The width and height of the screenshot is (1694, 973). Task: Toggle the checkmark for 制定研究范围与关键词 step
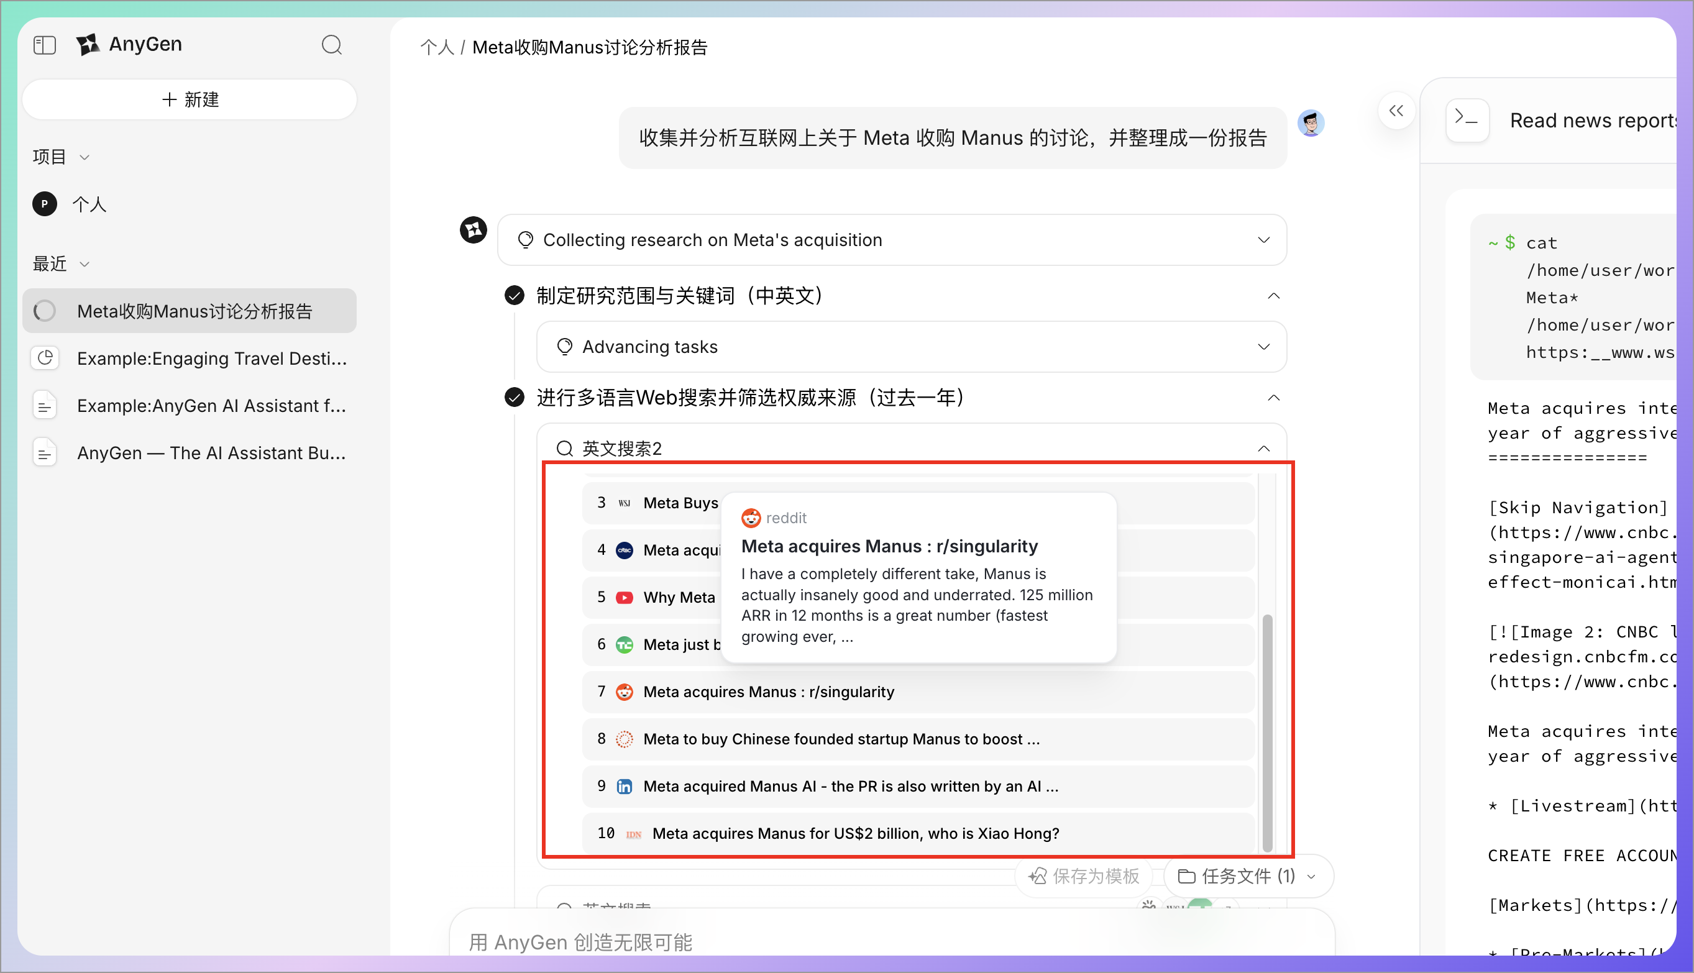514,295
